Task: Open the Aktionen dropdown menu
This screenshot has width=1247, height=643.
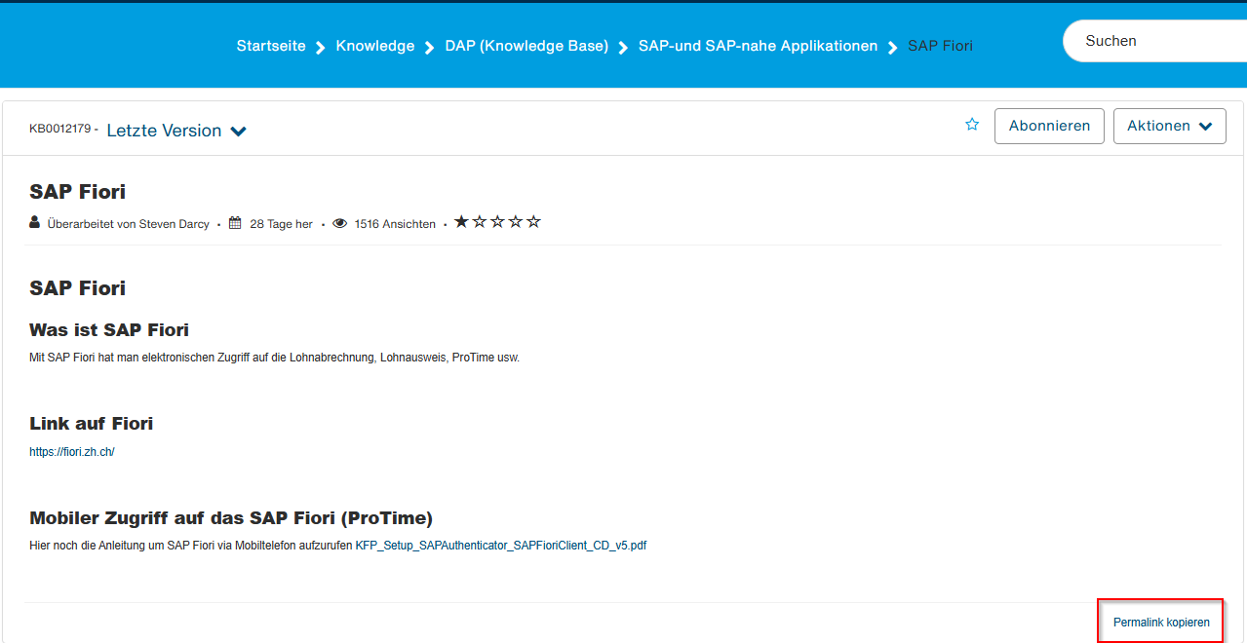Action: pyautogui.click(x=1169, y=126)
